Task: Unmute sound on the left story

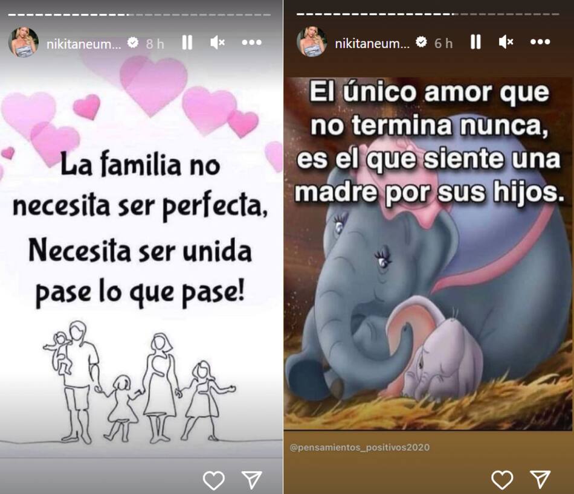Action: click(x=218, y=43)
